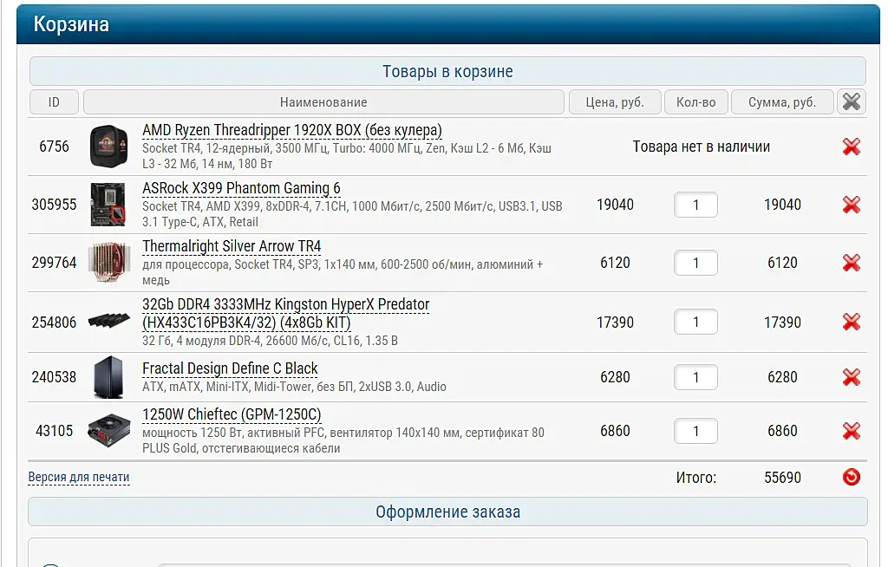The height and width of the screenshot is (567, 888).
Task: Click the 6120 price of Thermalright cooler
Action: [615, 263]
